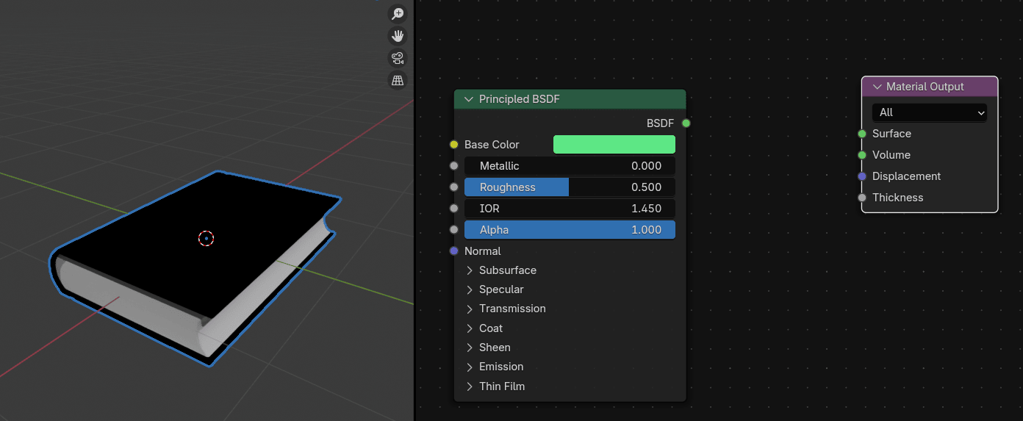Click the green BSDF output socket
Image resolution: width=1023 pixels, height=421 pixels.
click(686, 123)
